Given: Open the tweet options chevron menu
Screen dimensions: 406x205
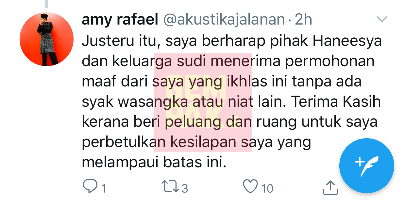Looking at the screenshot, I should (382, 19).
